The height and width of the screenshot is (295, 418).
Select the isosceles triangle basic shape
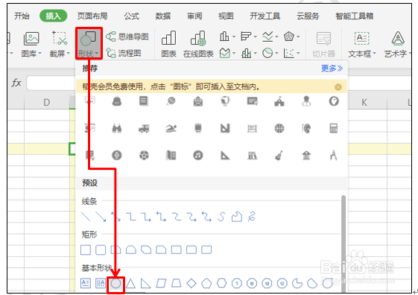tap(130, 283)
